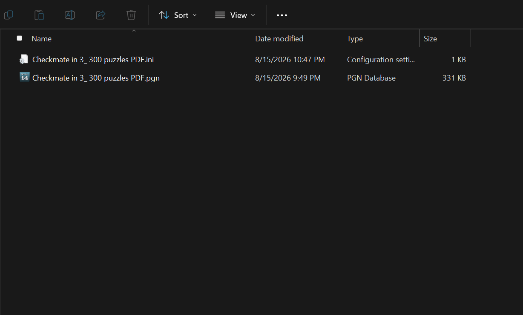Sort files by Name column header

42,38
